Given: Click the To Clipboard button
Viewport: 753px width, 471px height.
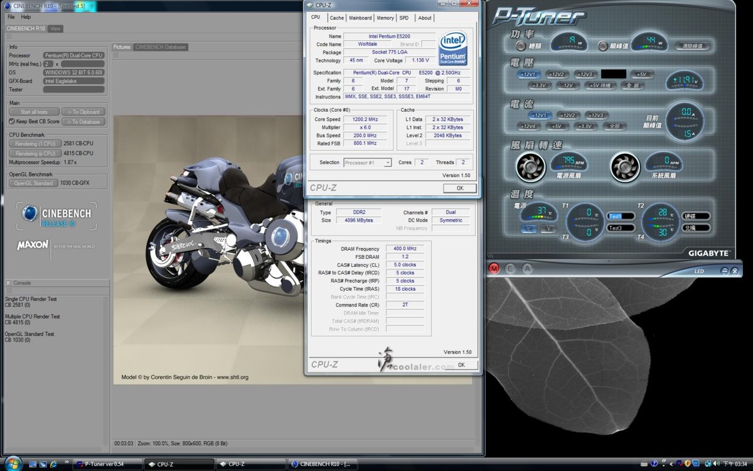Looking at the screenshot, I should (84, 112).
